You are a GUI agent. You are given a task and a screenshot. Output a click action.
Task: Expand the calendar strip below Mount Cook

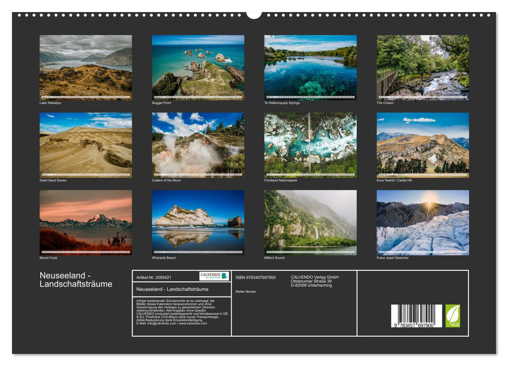pyautogui.click(x=85, y=251)
